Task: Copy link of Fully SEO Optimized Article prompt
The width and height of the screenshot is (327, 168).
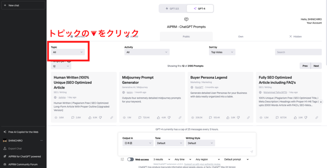Action: [x=317, y=118]
